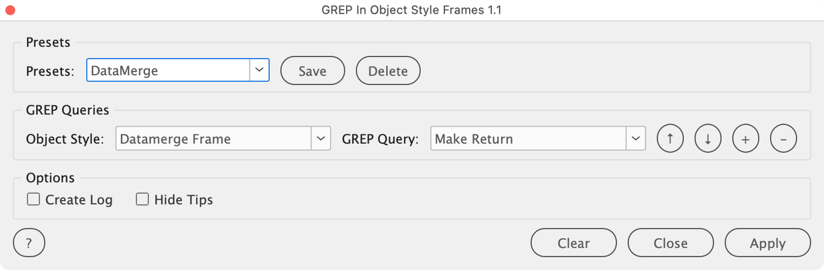Image resolution: width=824 pixels, height=270 pixels.
Task: Move the GREP query up
Action: [x=670, y=139]
